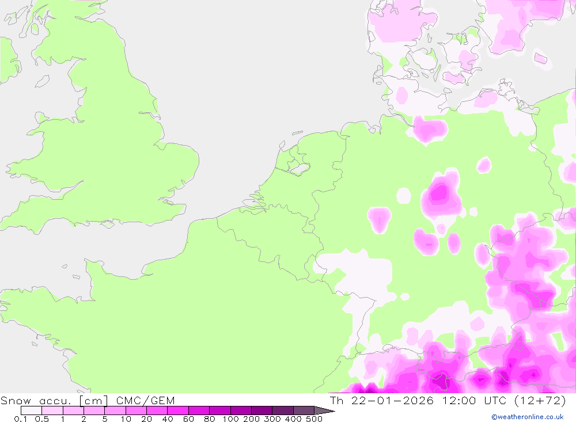Click the '40' legend label
Screen dimensions: 576x422
click(x=168, y=419)
